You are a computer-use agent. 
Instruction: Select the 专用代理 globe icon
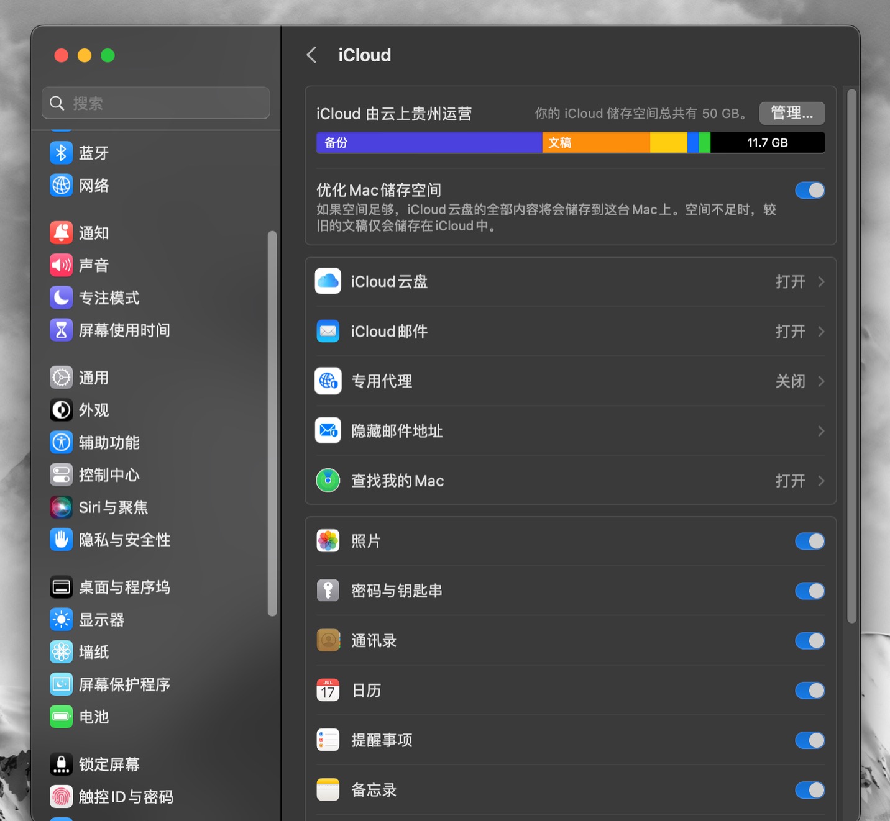tap(328, 381)
